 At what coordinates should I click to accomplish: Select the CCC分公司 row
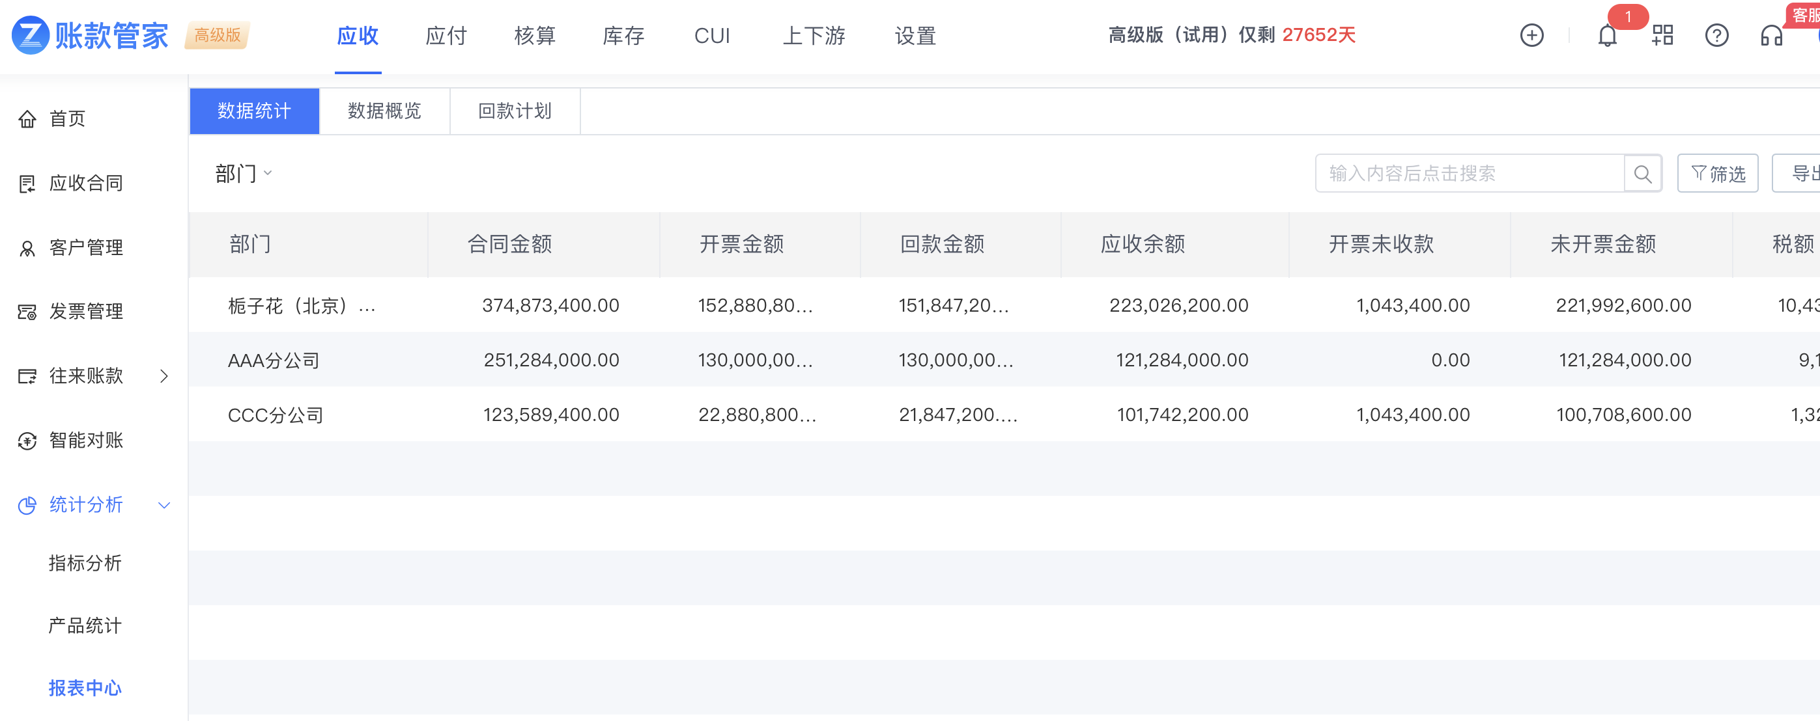pos(1004,415)
